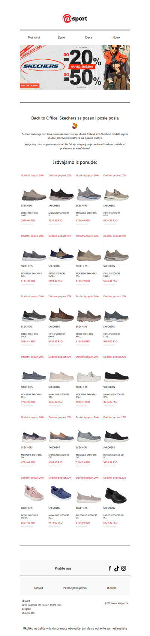Click the Skechers logo on the banner

[41, 66]
